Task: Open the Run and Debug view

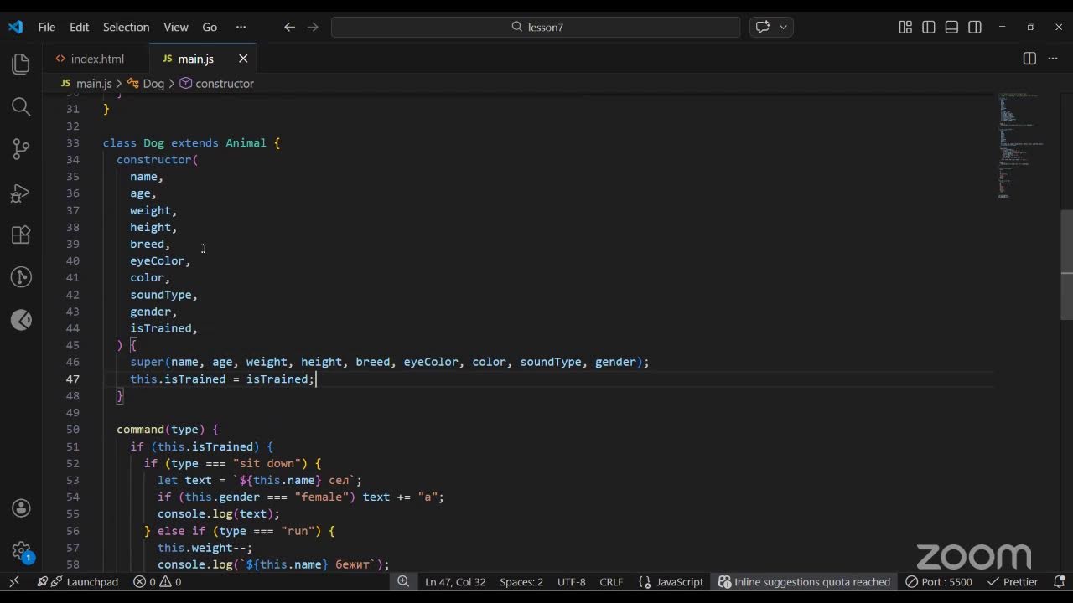Action: click(21, 193)
